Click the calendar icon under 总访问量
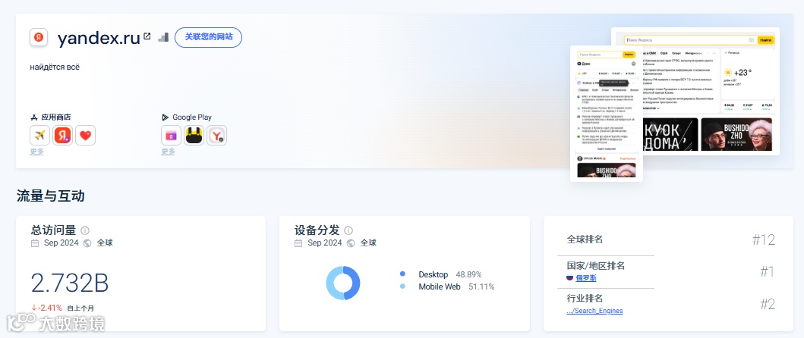Viewport: 804px width, 338px height. click(x=35, y=243)
